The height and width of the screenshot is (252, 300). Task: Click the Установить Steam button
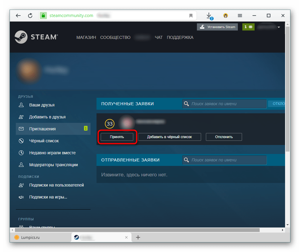(x=217, y=27)
